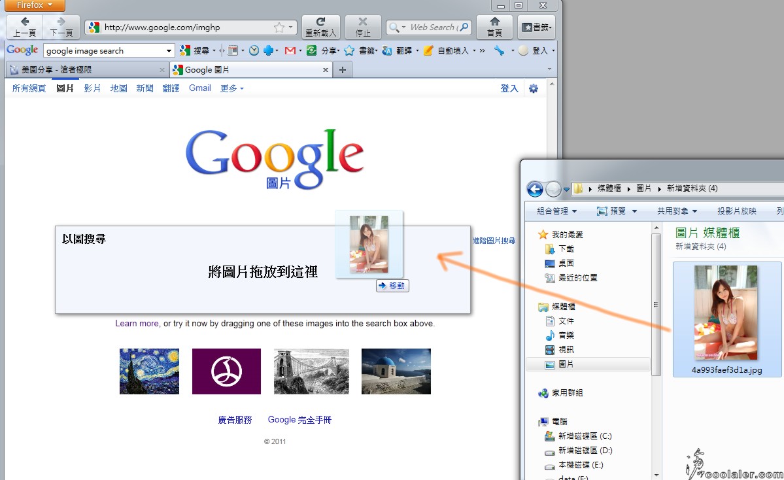
Task: Open 翻譯 in Google navigation
Action: point(171,88)
